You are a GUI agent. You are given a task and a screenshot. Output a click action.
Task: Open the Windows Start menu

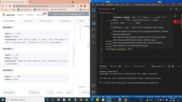point(3,100)
